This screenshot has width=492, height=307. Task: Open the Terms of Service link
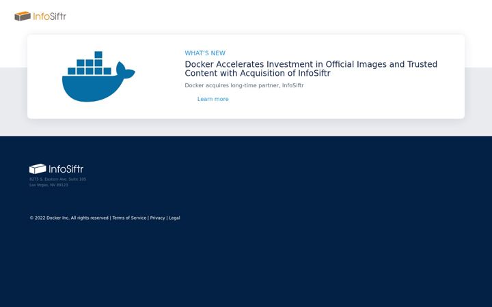tap(129, 218)
